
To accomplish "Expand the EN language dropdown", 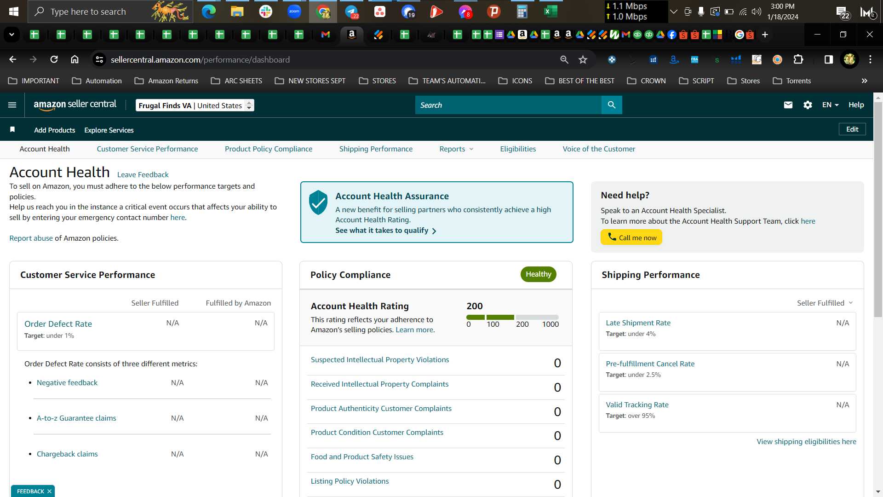I will coord(831,105).
